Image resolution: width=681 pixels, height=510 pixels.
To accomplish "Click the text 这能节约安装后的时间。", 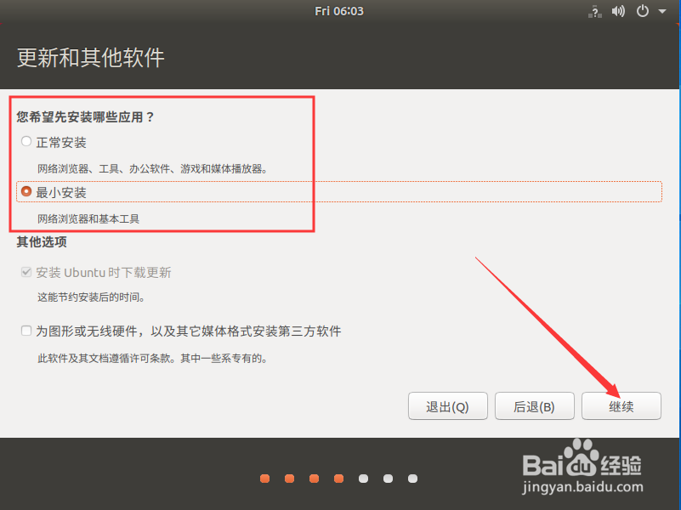I will click(x=91, y=297).
